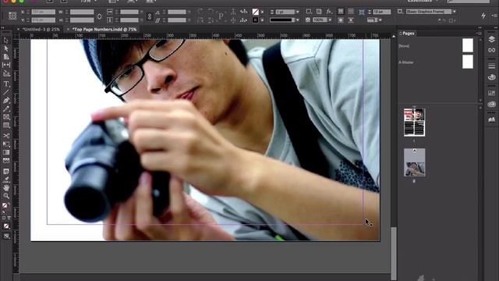Viewport: 499px width, 281px height.
Task: Select the Direct Selection tool
Action: (x=6, y=48)
